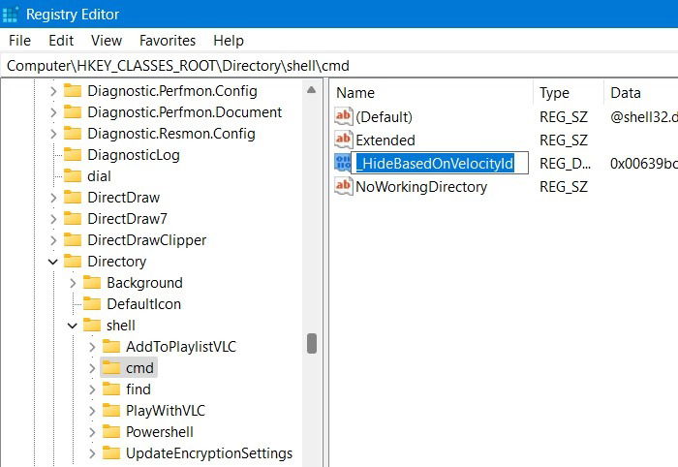Expand the find key
Screen dimensions: 678x467
(92, 389)
